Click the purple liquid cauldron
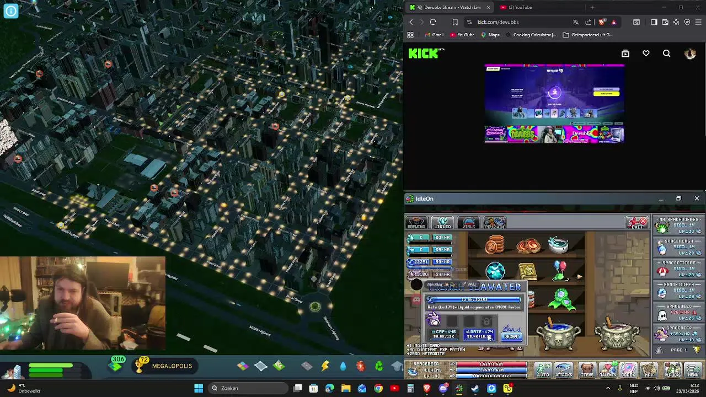This screenshot has height=397, width=706. click(617, 333)
